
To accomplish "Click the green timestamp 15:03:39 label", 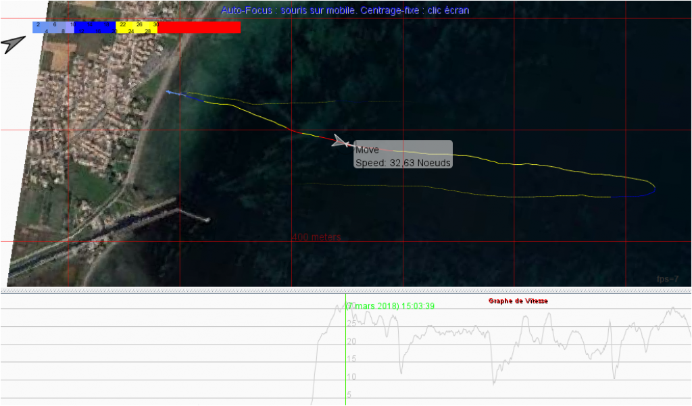I will 391,306.
